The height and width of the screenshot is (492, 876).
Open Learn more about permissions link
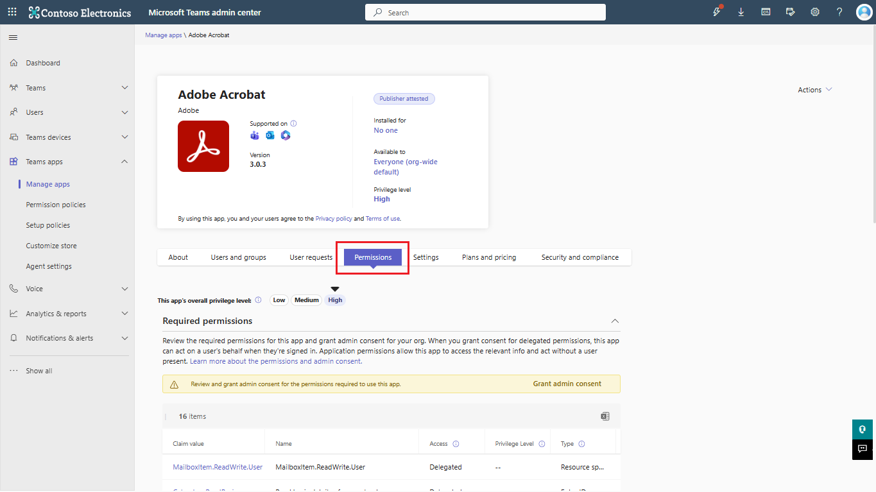(276, 361)
